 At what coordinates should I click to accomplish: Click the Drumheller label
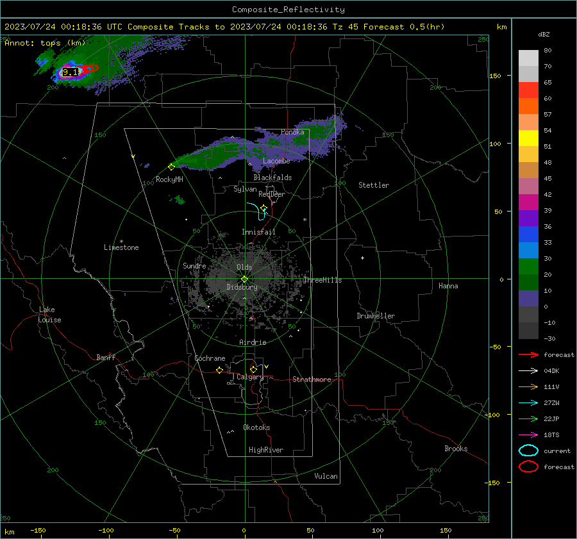click(376, 316)
